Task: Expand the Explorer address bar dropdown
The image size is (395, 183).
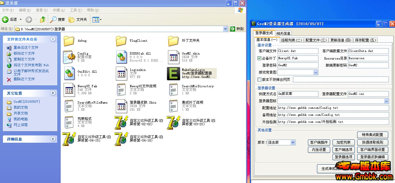Action: 225,29
